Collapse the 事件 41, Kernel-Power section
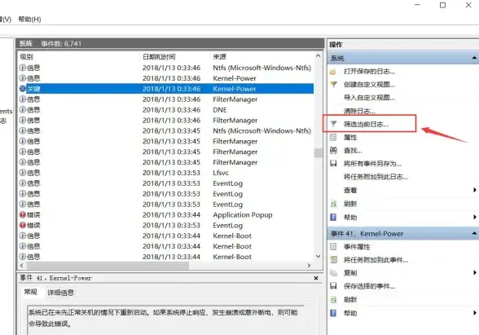The height and width of the screenshot is (335, 479). [474, 233]
